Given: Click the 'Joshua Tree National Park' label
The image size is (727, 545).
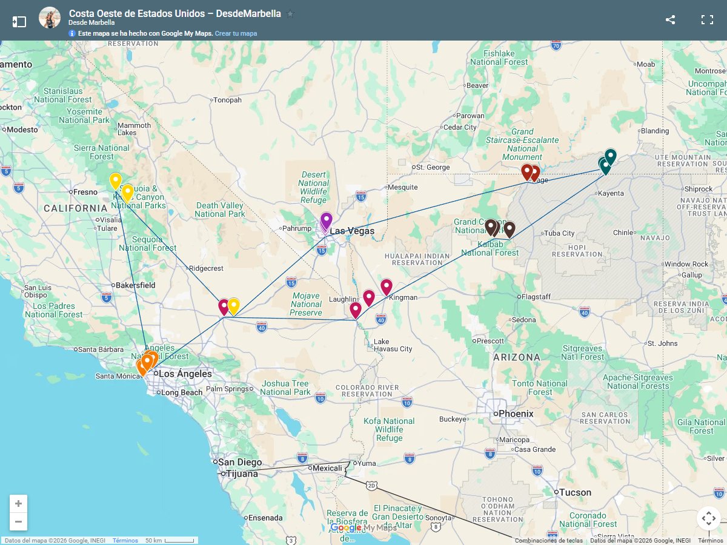Looking at the screenshot, I should click(285, 388).
